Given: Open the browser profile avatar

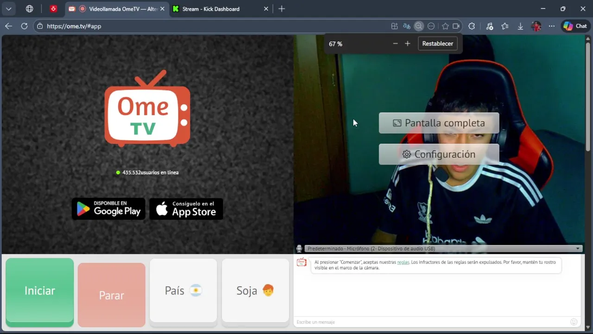Looking at the screenshot, I should 536,26.
